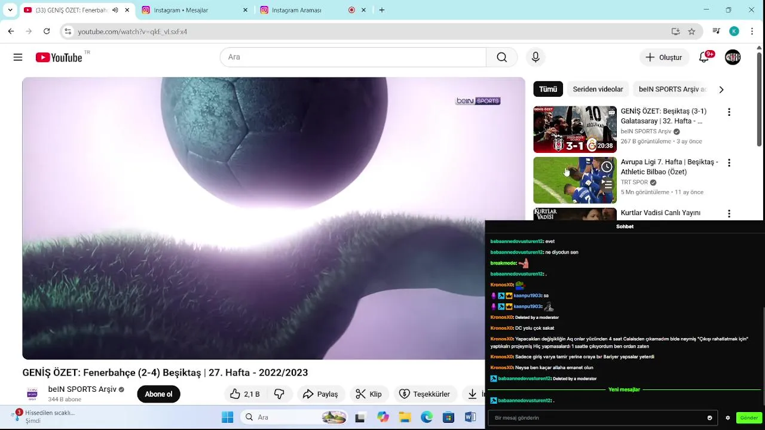The height and width of the screenshot is (430, 765).
Task: Click the browser address bar URL
Action: (x=133, y=32)
